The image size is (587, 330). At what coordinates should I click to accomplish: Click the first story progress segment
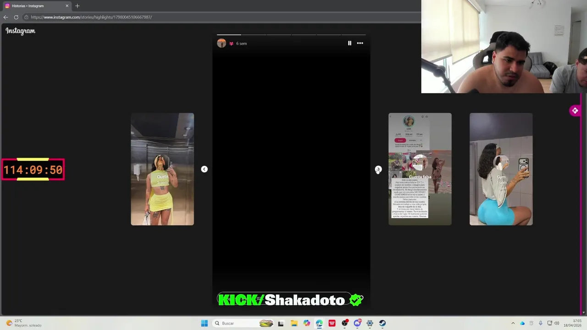pos(229,34)
